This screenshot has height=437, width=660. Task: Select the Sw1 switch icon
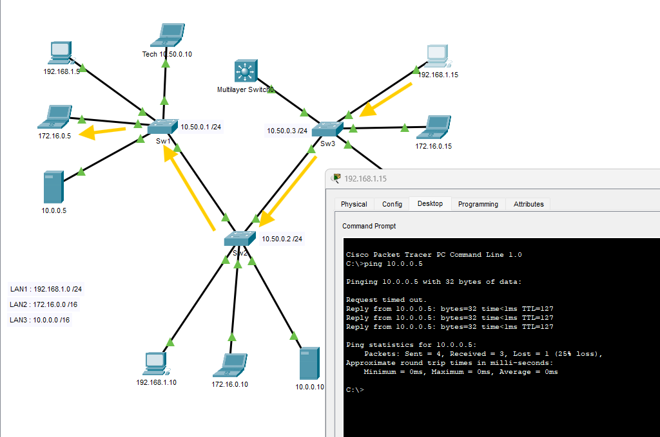162,127
